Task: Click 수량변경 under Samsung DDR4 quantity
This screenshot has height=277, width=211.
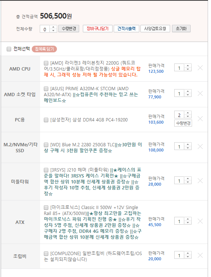Action: pyautogui.click(x=183, y=123)
